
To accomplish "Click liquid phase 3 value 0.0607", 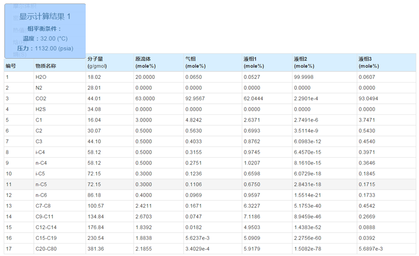I will pyautogui.click(x=367, y=77).
